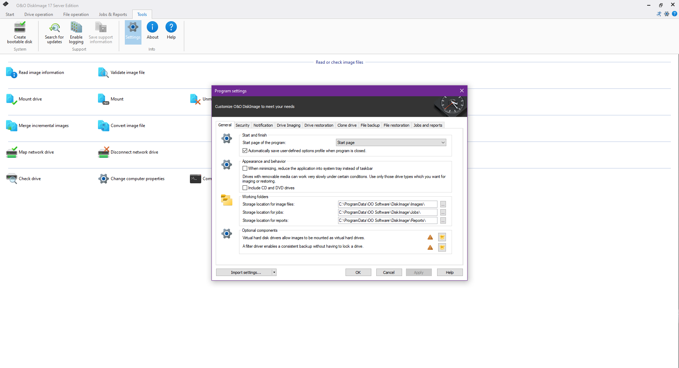Select the Tools ribbon tab
The width and height of the screenshot is (679, 368).
142,15
